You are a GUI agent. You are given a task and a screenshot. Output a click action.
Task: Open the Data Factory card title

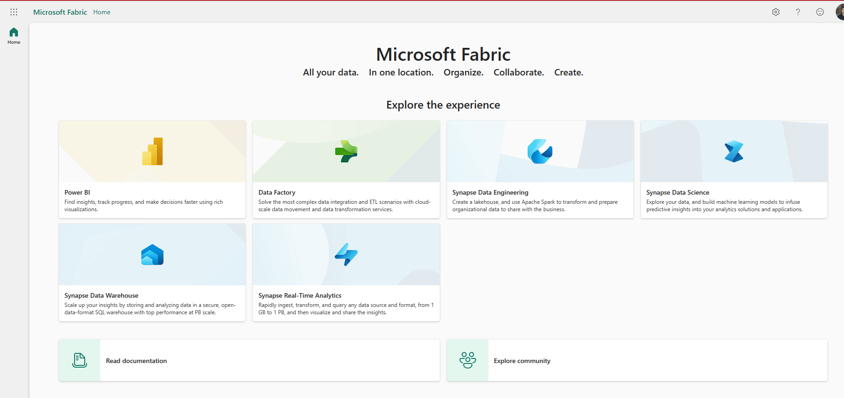coord(277,192)
